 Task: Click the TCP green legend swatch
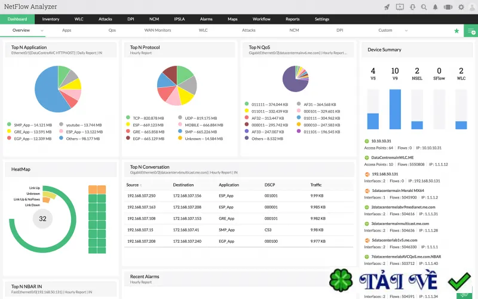128,117
